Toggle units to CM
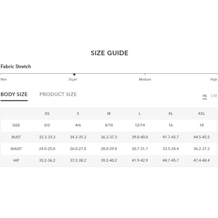The height and width of the screenshot is (218, 218). click(x=214, y=96)
